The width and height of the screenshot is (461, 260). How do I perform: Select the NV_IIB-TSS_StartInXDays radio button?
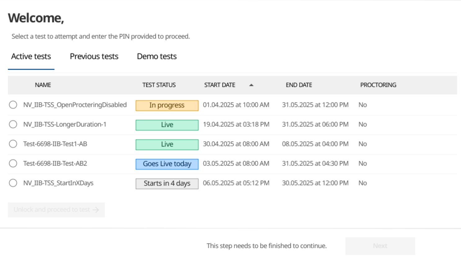tap(13, 183)
